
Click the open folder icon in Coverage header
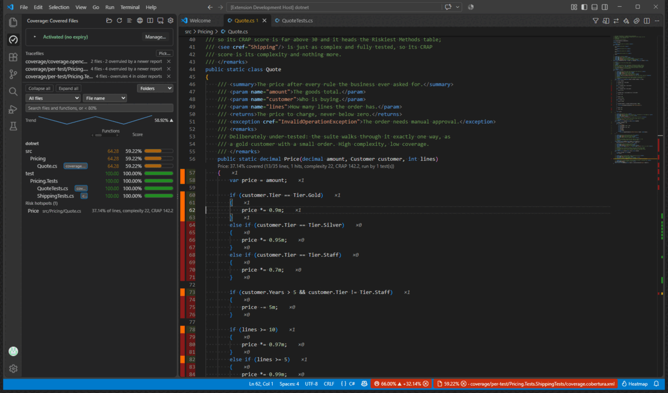(110, 21)
